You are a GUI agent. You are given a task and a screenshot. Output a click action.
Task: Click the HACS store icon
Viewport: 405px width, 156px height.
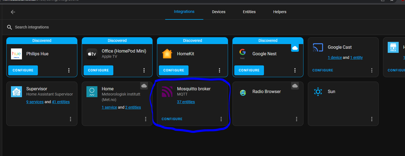[x=393, y=47]
